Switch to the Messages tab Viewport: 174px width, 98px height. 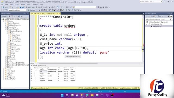click(x=42, y=66)
